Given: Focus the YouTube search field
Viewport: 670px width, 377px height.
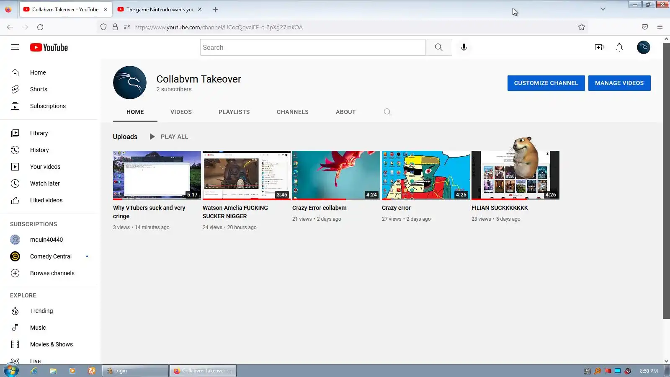Looking at the screenshot, I should (x=313, y=47).
